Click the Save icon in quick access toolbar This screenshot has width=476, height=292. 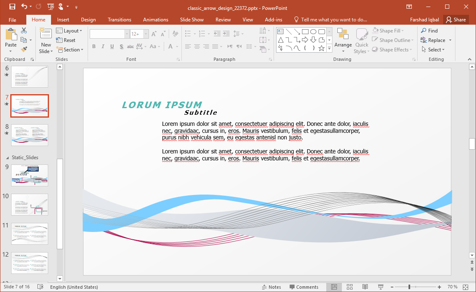point(12,7)
